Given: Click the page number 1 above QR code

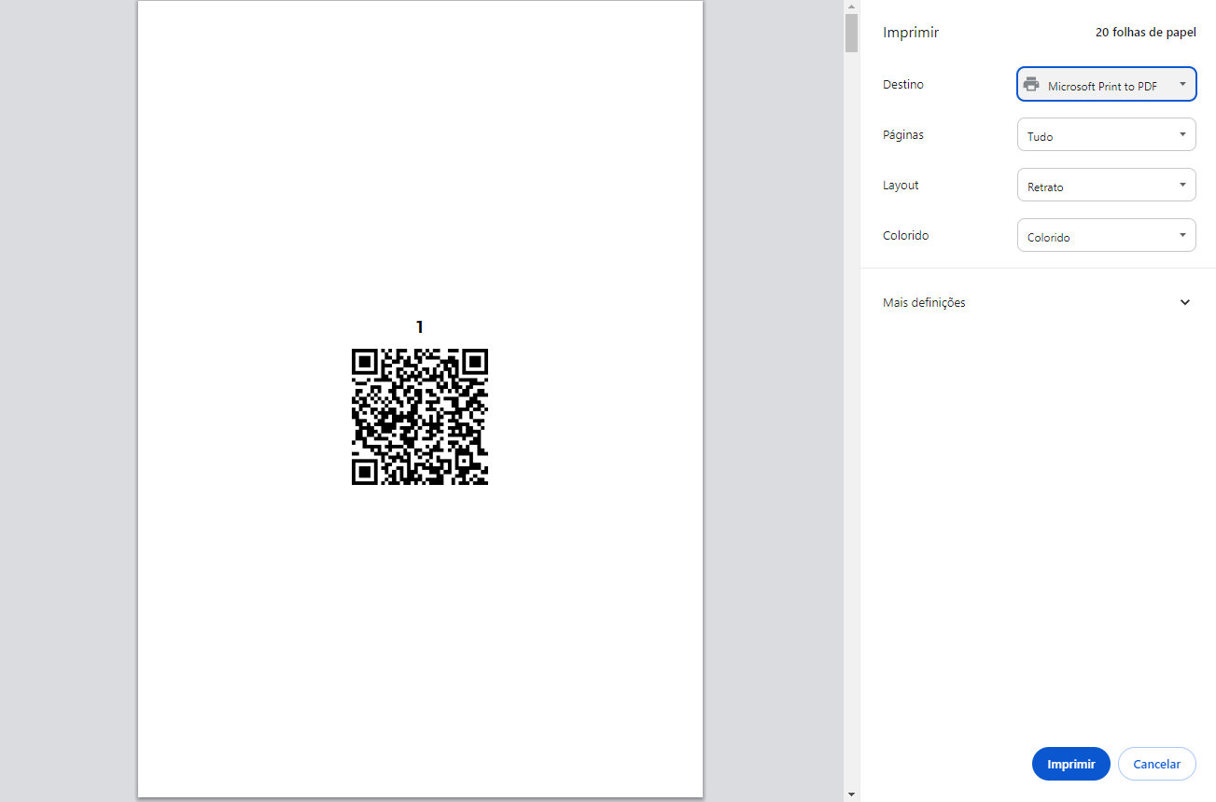Looking at the screenshot, I should coord(420,326).
